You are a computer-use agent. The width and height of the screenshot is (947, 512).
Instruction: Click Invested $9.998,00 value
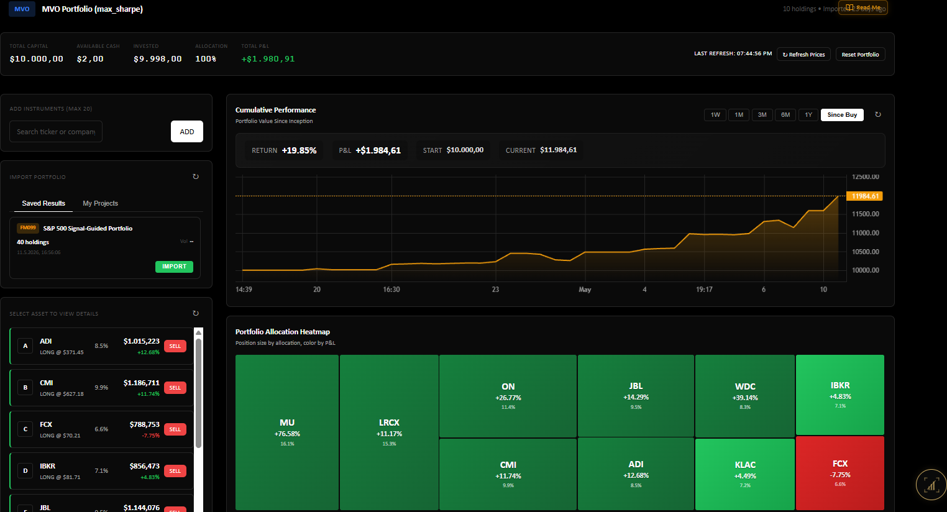click(158, 59)
